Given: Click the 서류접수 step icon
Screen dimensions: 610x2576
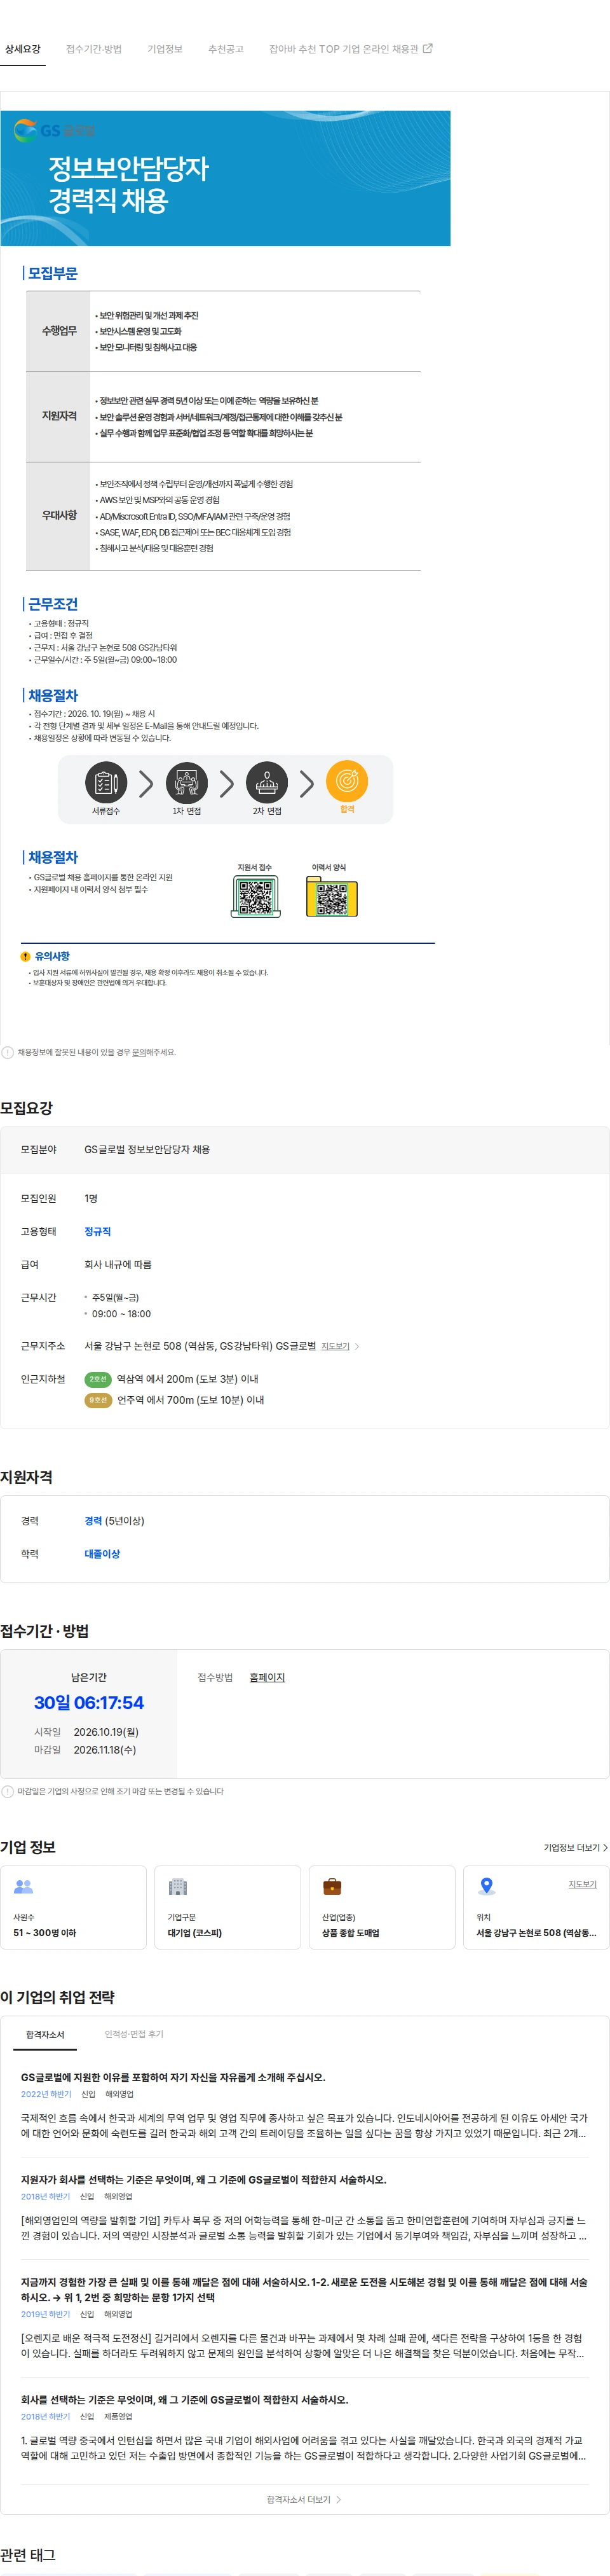Looking at the screenshot, I should click(106, 781).
